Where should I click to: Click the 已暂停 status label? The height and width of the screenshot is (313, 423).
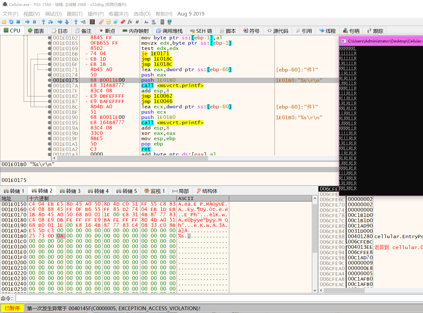tap(12, 308)
